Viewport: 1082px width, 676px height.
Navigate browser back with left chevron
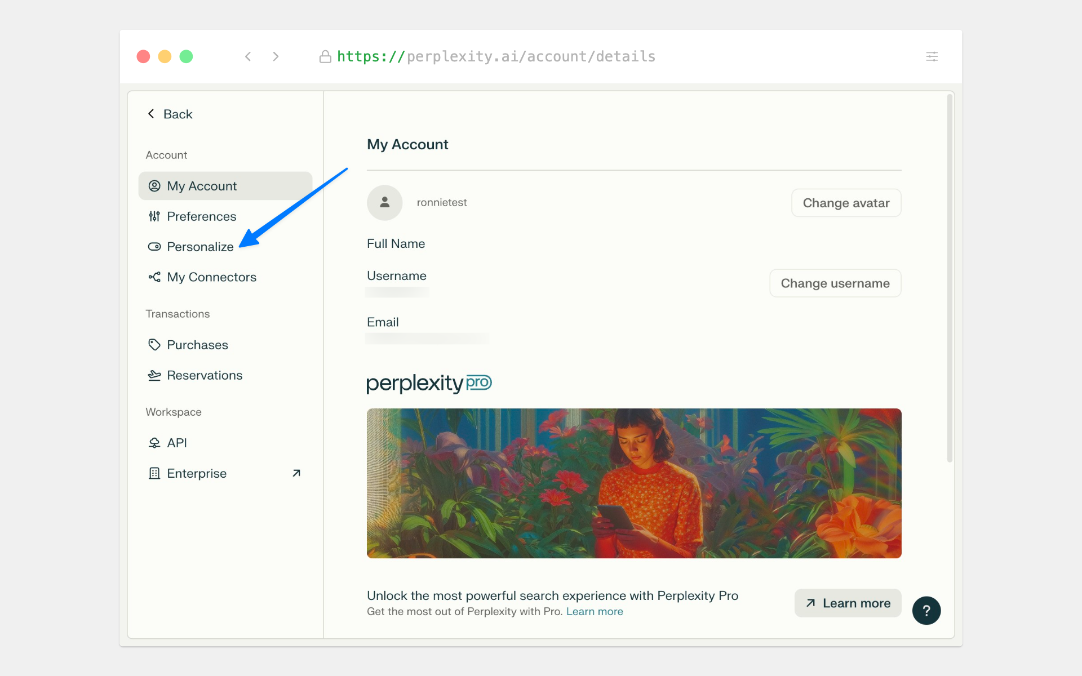click(248, 56)
